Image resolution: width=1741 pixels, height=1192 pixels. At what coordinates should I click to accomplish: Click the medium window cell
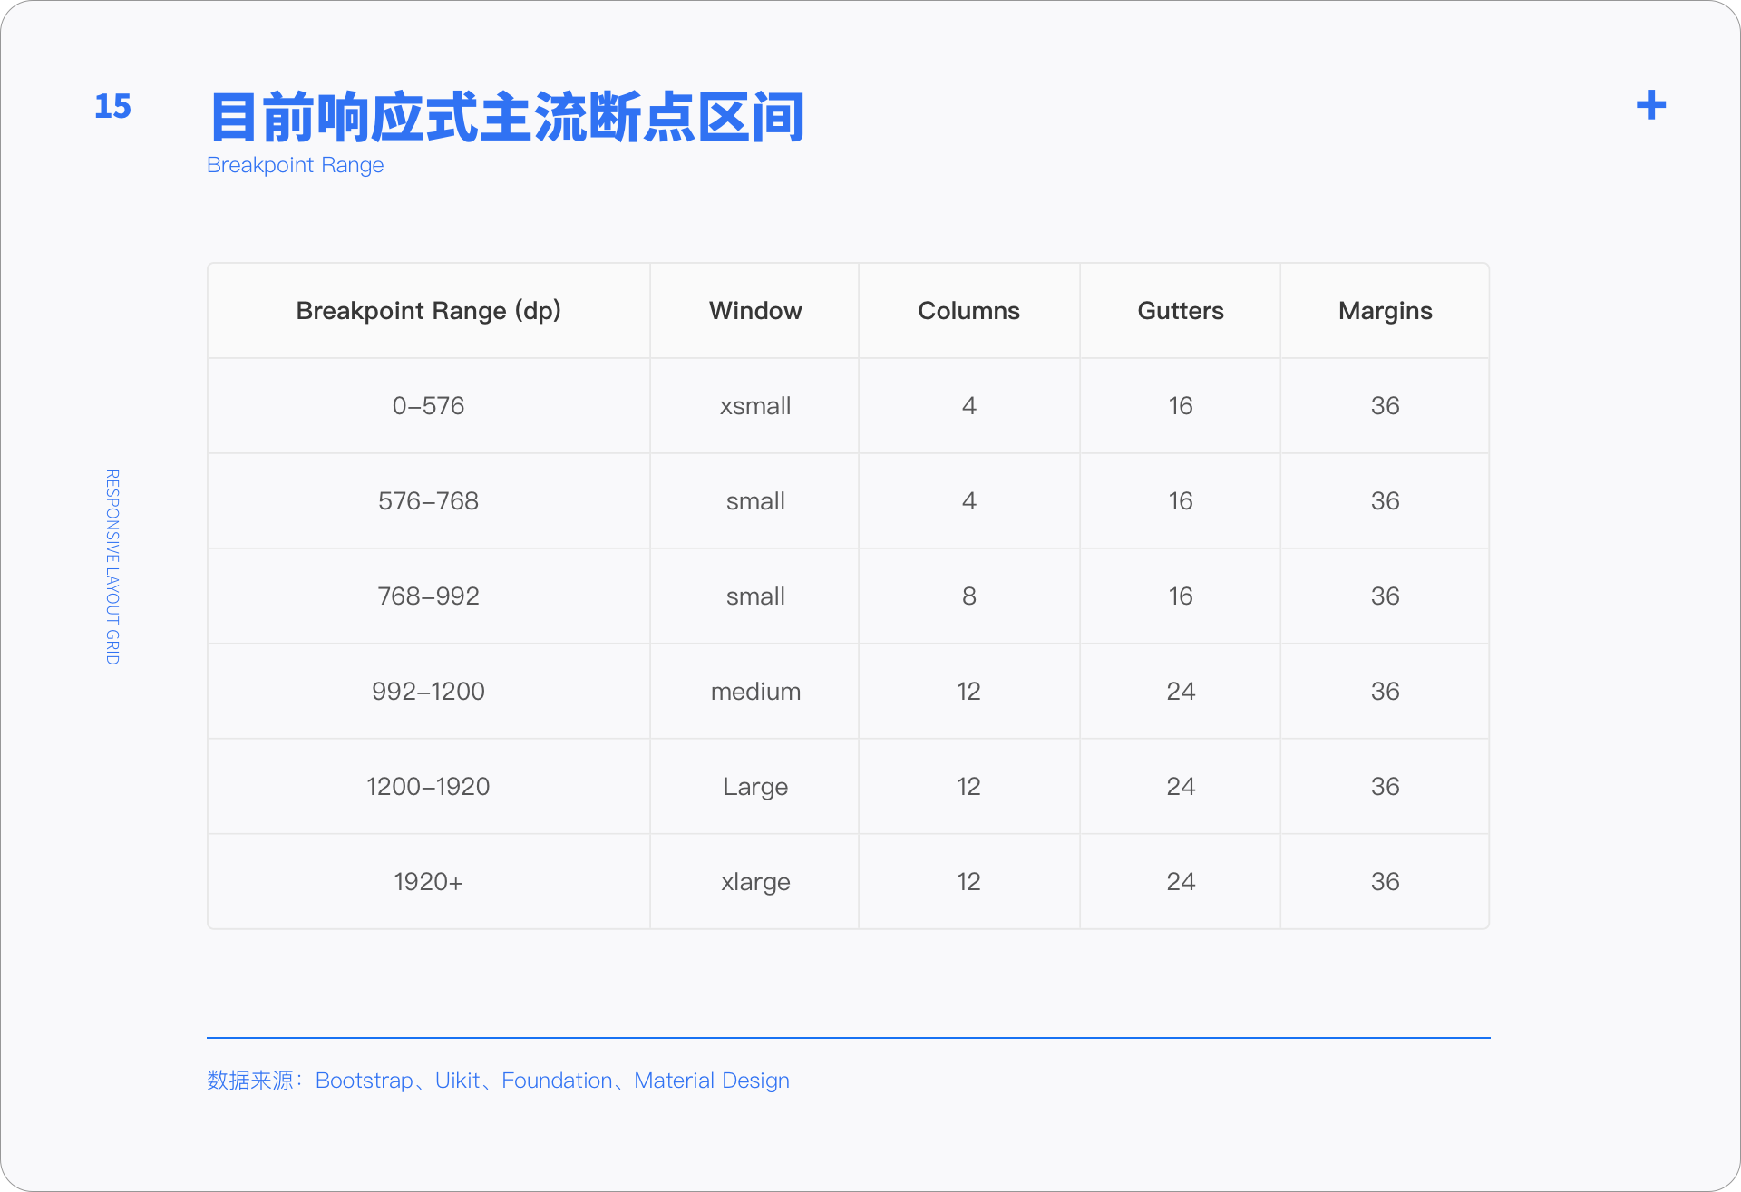pyautogui.click(x=754, y=692)
